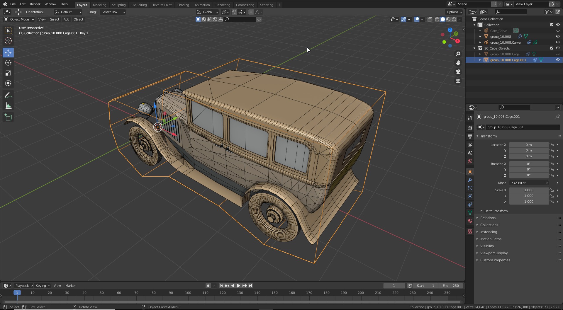Open the rotation Mode XYZ Euler dropdown
The image size is (563, 310).
point(529,183)
